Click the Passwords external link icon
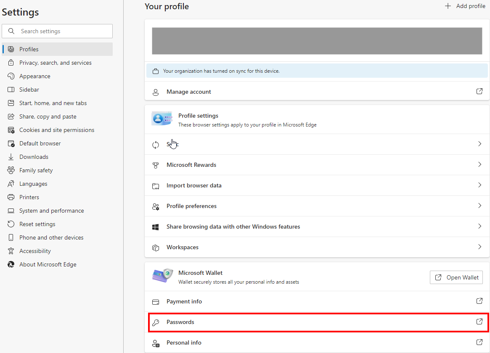Screen dimensions: 490x353 (x=479, y=321)
